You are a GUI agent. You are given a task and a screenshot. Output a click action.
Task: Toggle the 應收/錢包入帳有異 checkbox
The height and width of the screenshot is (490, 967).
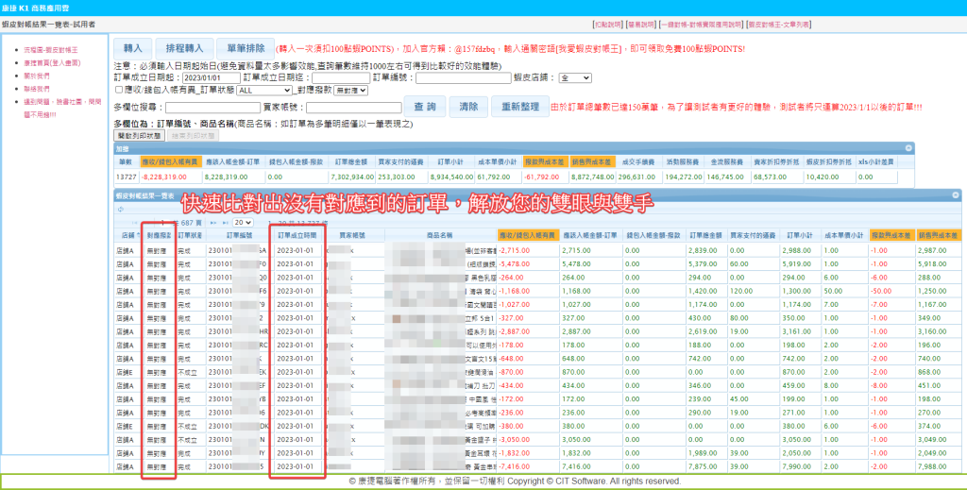(117, 91)
